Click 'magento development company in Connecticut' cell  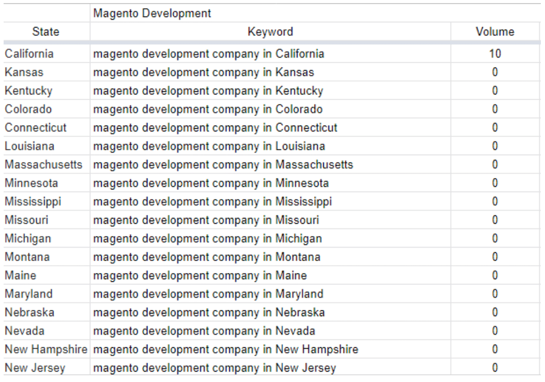click(270, 127)
